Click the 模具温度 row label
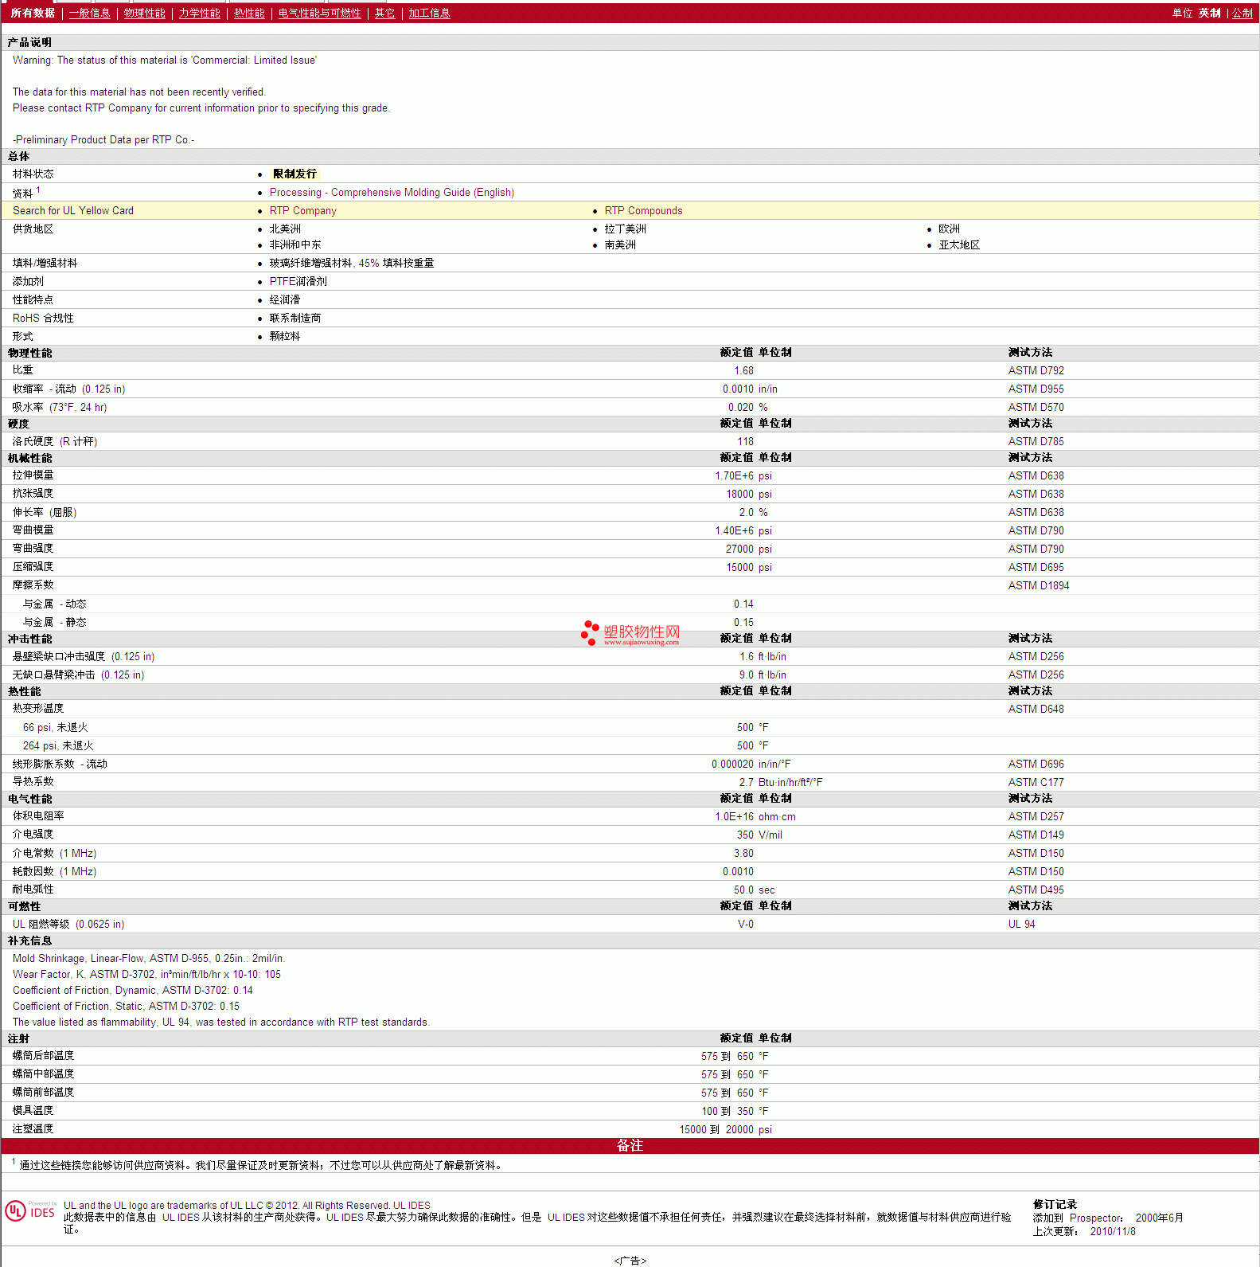1260x1267 pixels. pyautogui.click(x=33, y=1110)
